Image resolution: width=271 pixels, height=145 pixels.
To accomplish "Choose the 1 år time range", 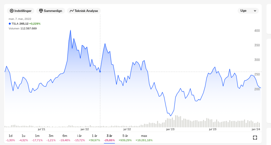I will click(x=94, y=138).
